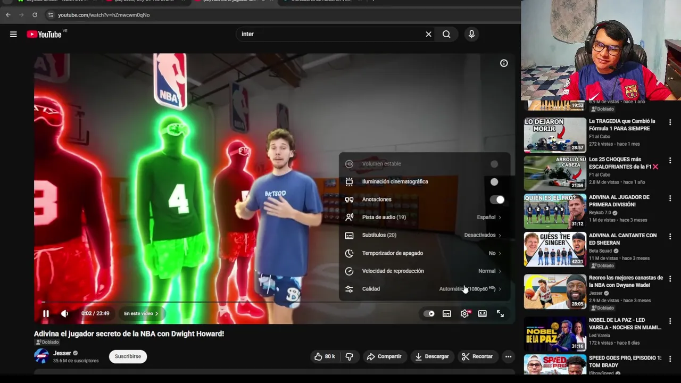This screenshot has width=681, height=383.
Task: Open Beta Squad channel name
Action: pos(601,251)
